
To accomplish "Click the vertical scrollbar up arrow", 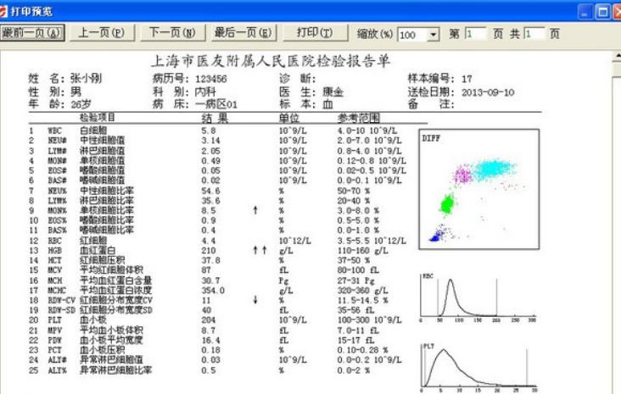I will pos(616,54).
